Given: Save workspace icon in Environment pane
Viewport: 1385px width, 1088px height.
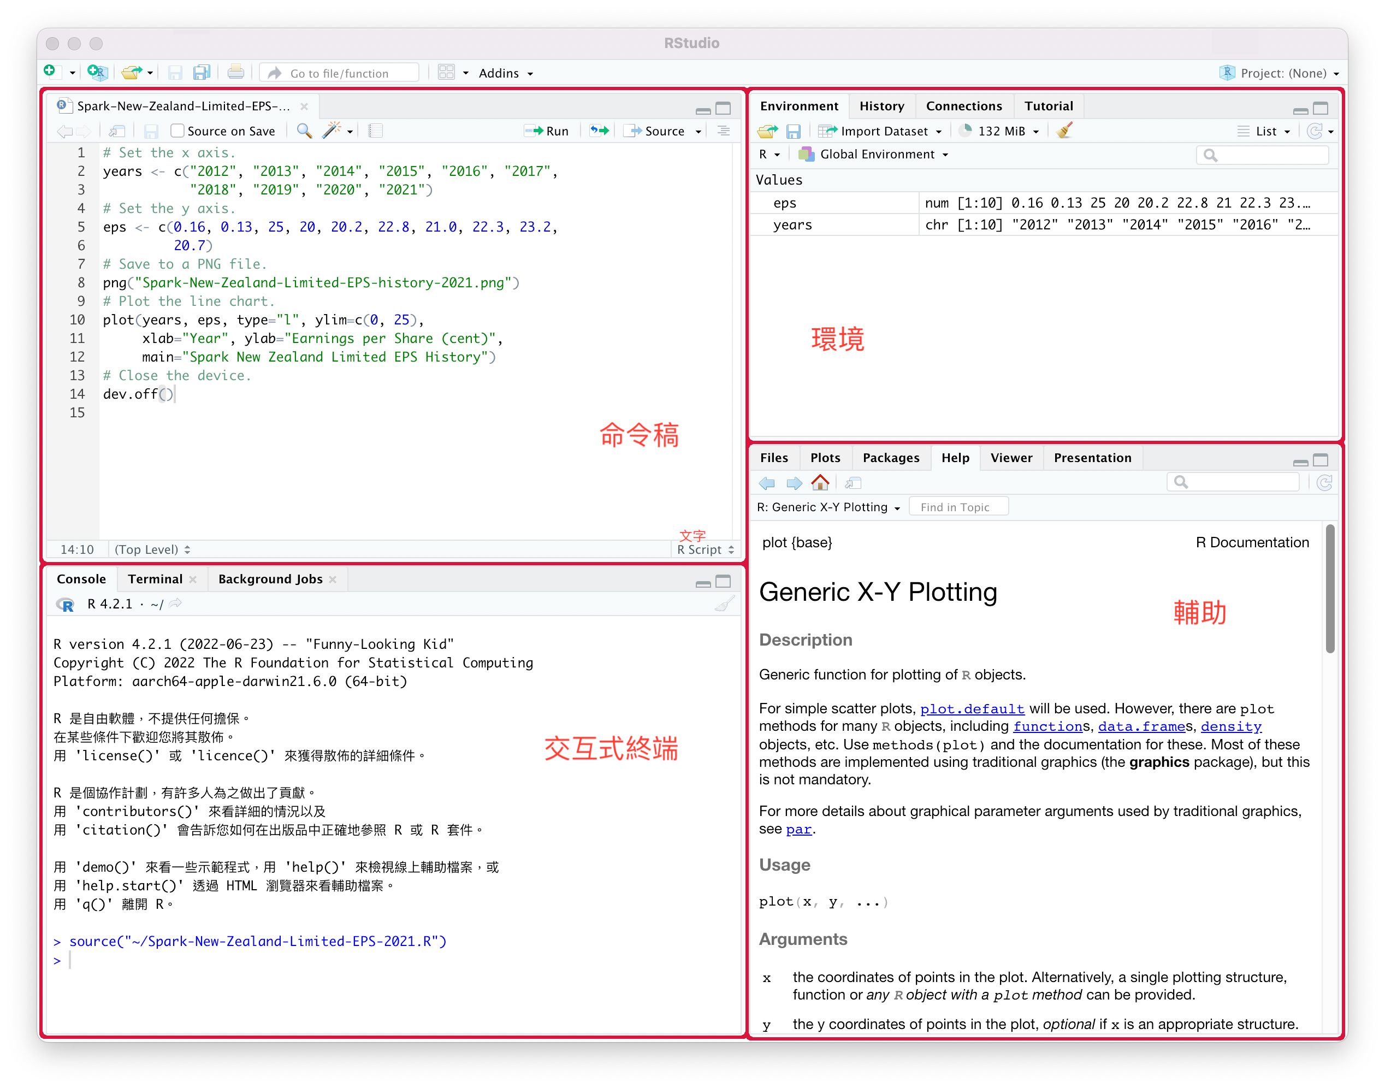Looking at the screenshot, I should coord(794,131).
